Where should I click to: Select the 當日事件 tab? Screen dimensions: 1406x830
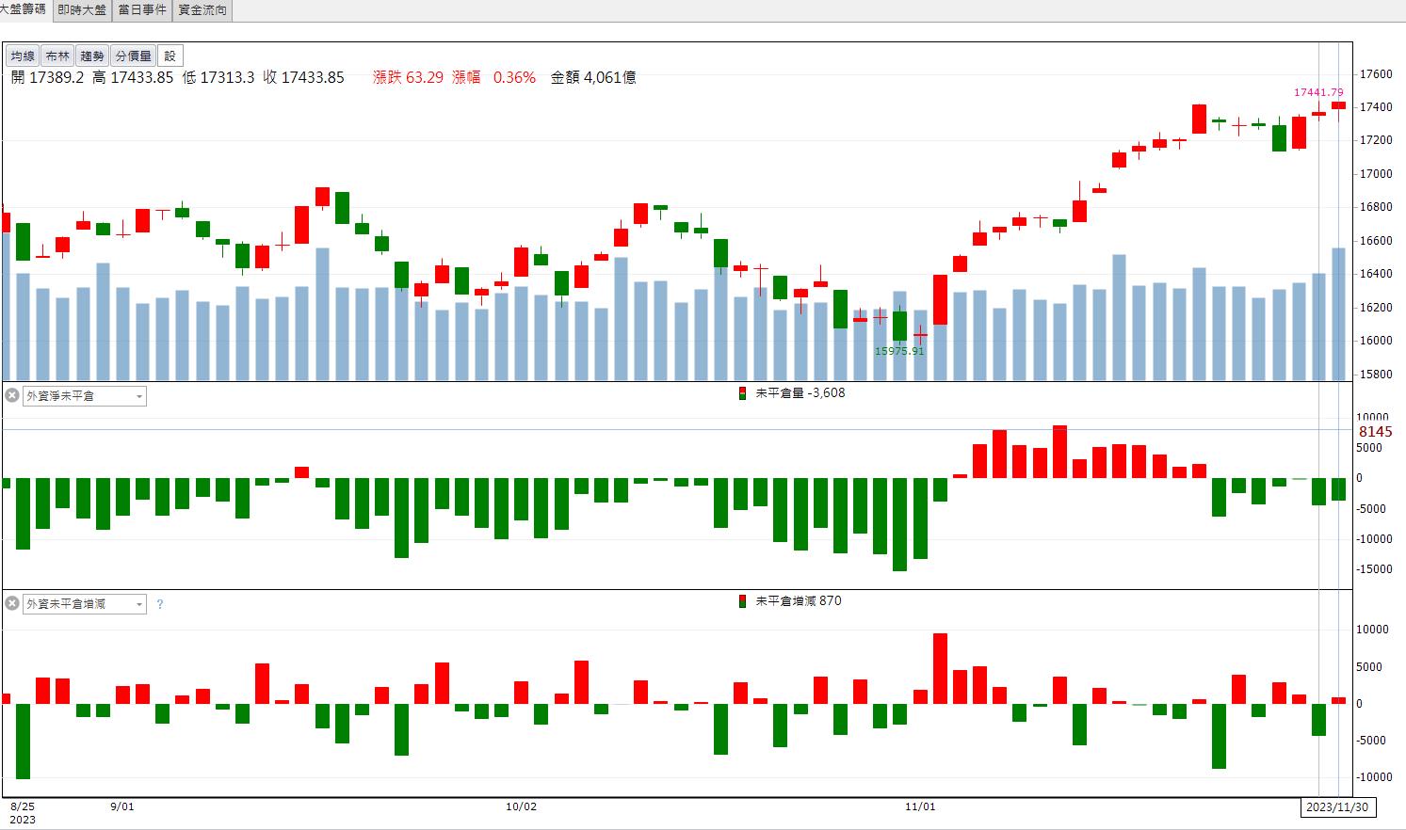142,10
